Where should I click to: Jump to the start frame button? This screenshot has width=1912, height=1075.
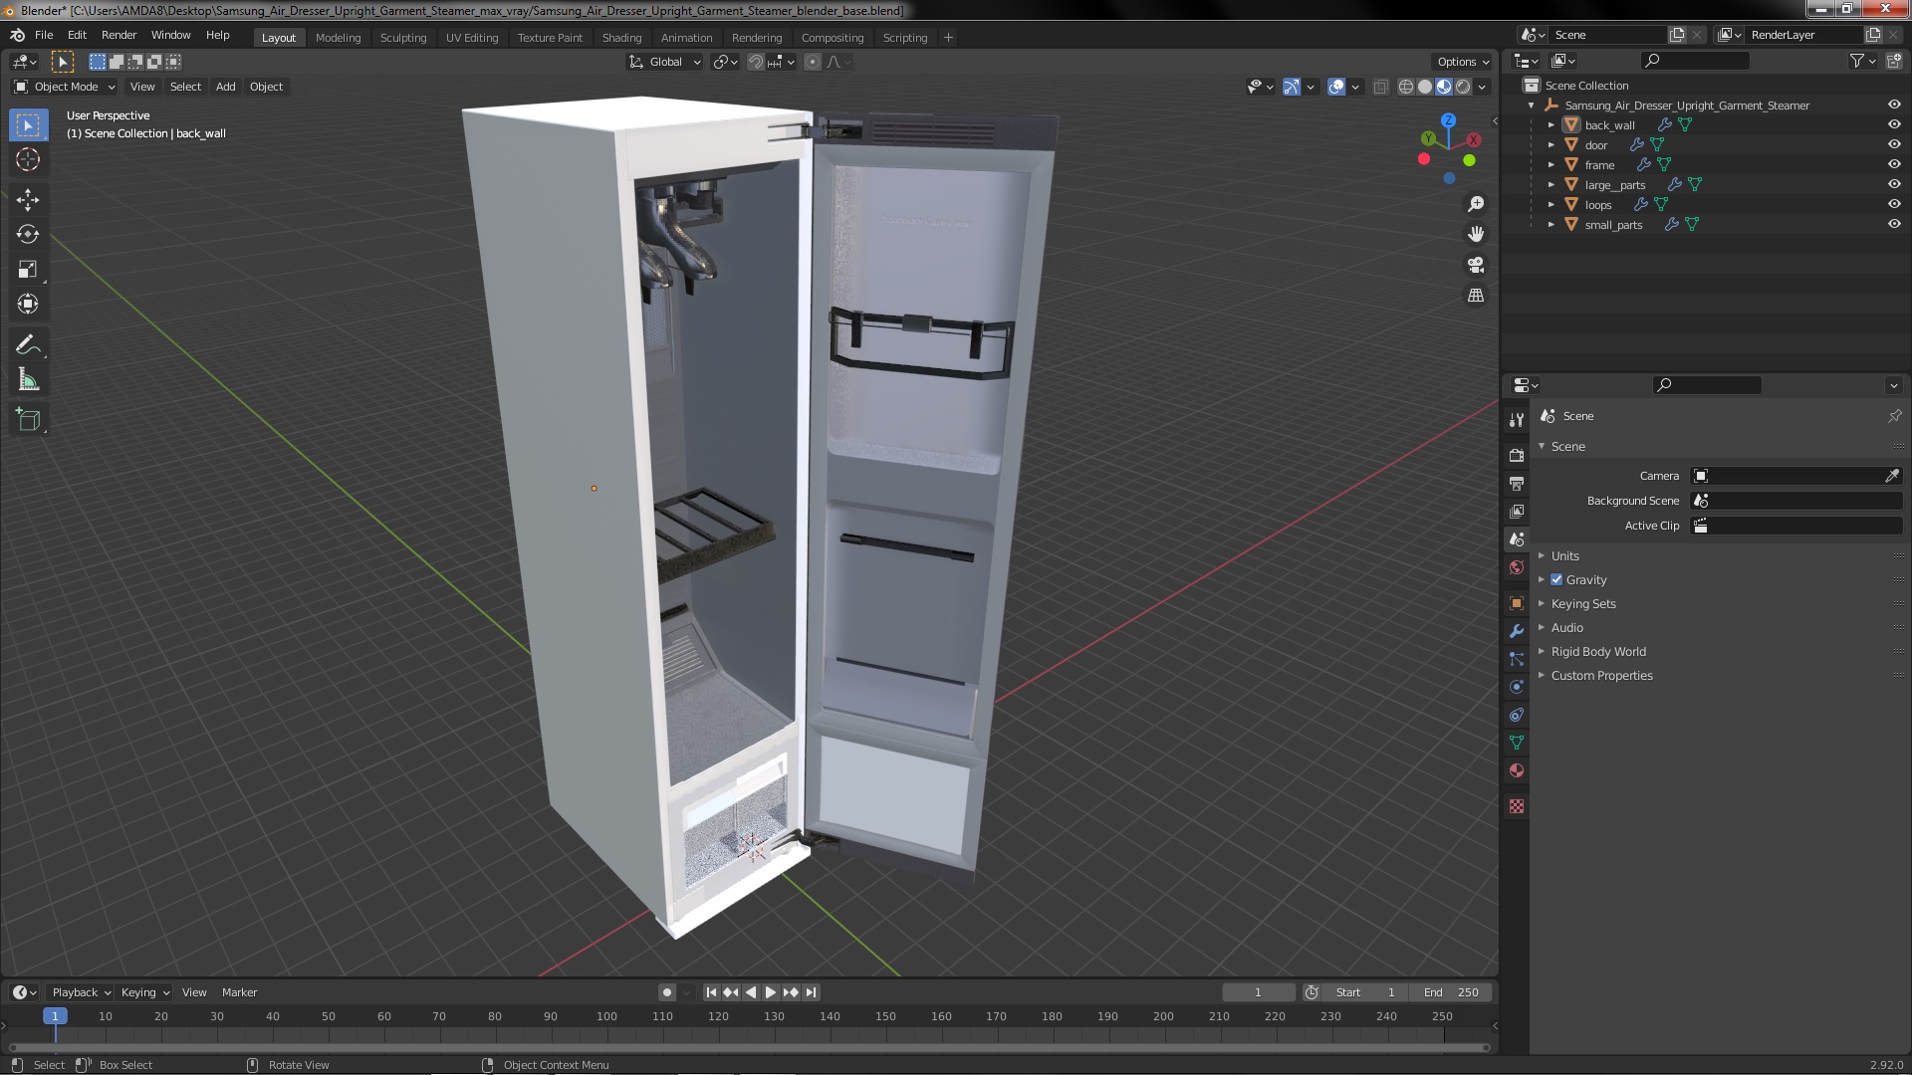point(711,992)
